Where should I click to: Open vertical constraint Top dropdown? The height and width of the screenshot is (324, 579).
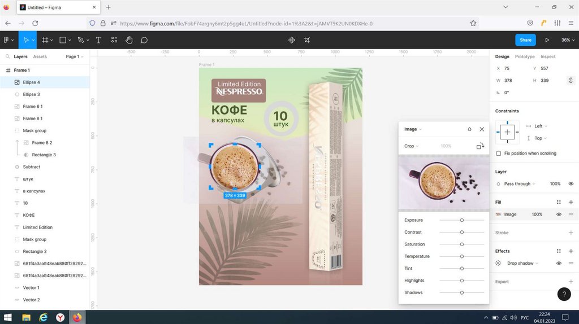541,138
